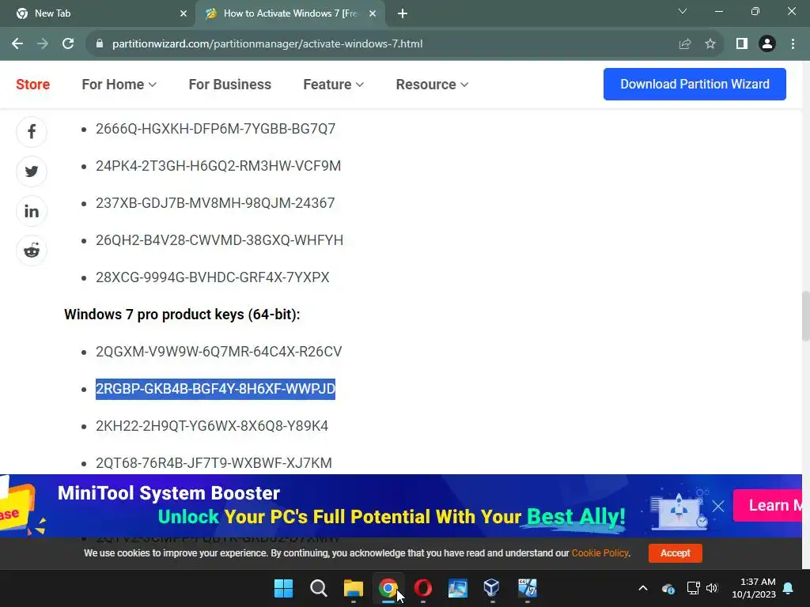
Task: Click the address bar URL
Action: click(x=267, y=44)
